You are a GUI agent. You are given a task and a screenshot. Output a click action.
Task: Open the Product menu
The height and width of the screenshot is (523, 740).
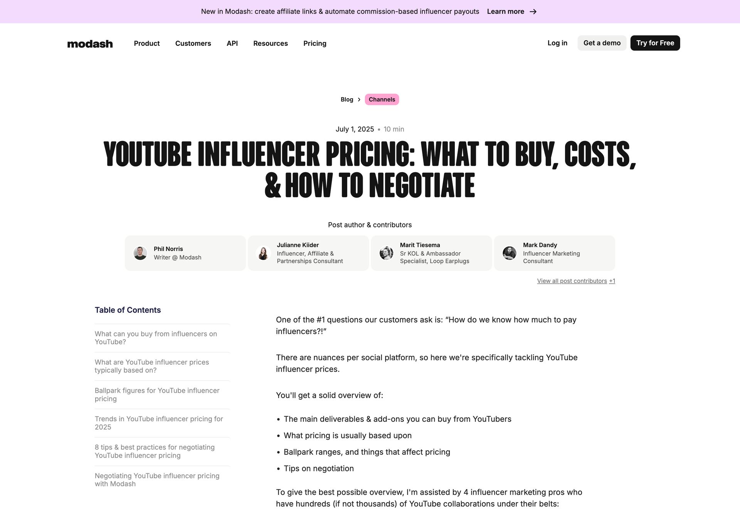pos(146,44)
